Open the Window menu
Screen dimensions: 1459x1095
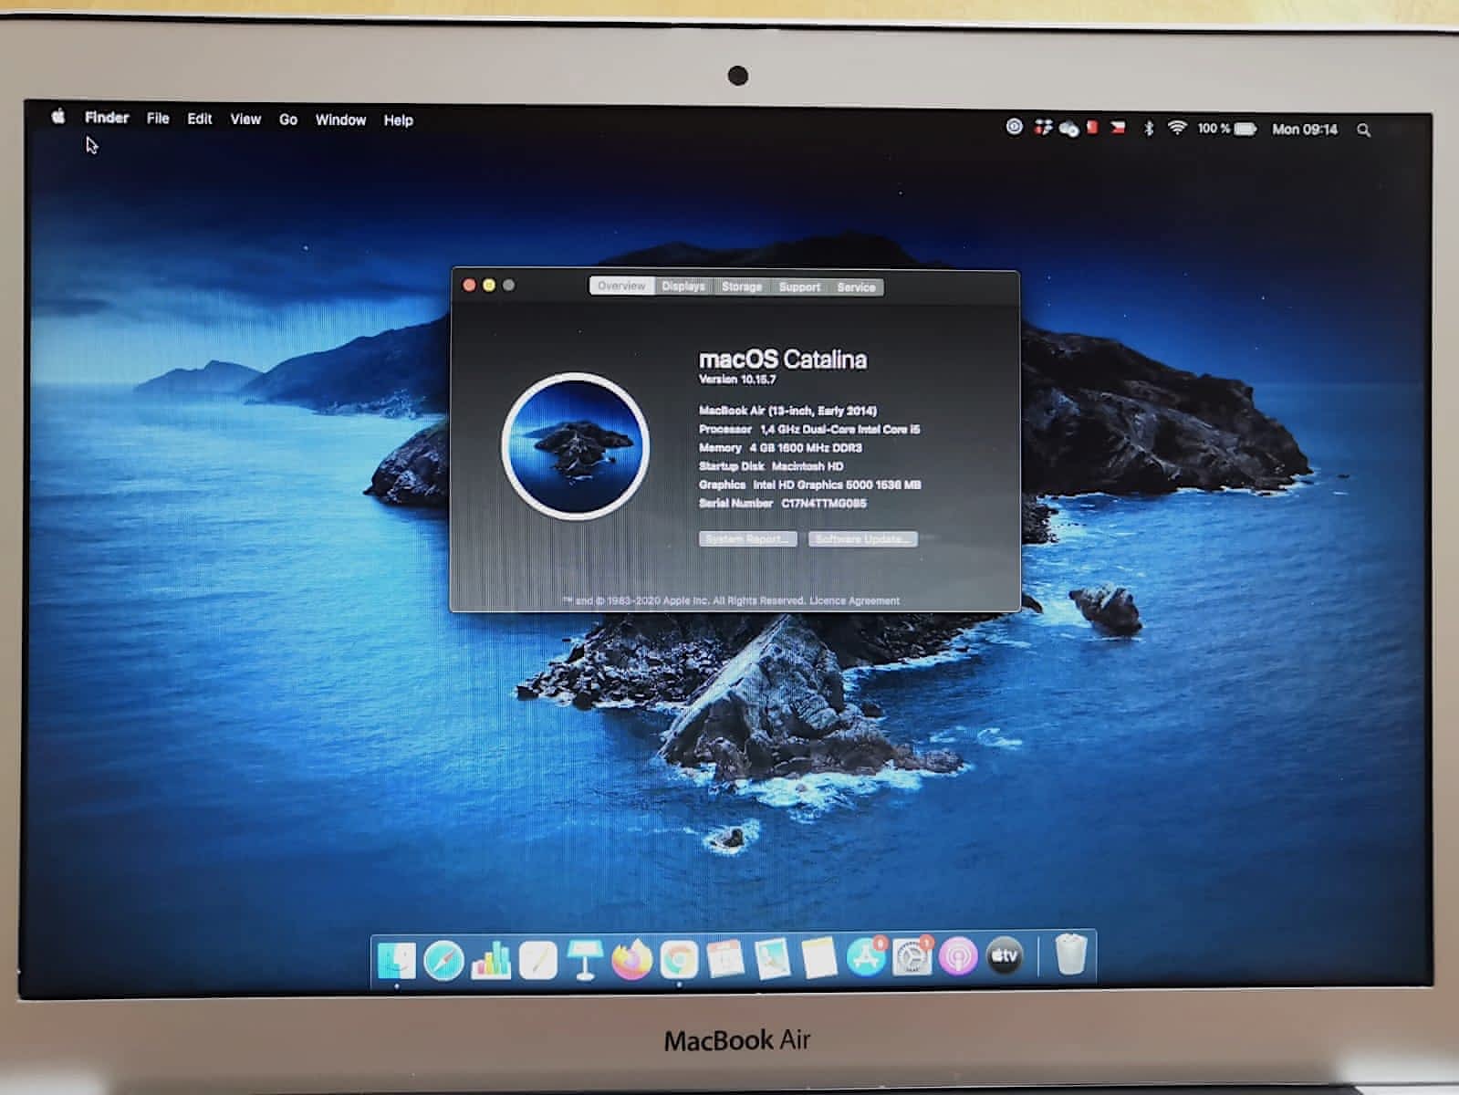coord(340,120)
